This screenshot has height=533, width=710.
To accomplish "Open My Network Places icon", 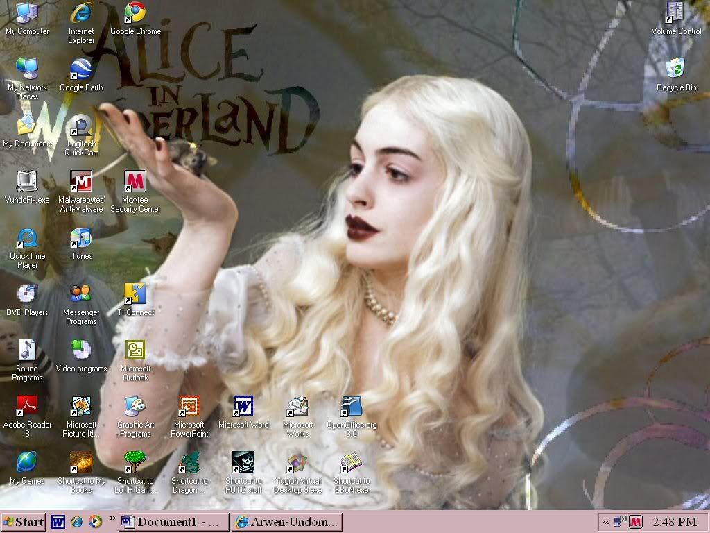I will [x=27, y=79].
